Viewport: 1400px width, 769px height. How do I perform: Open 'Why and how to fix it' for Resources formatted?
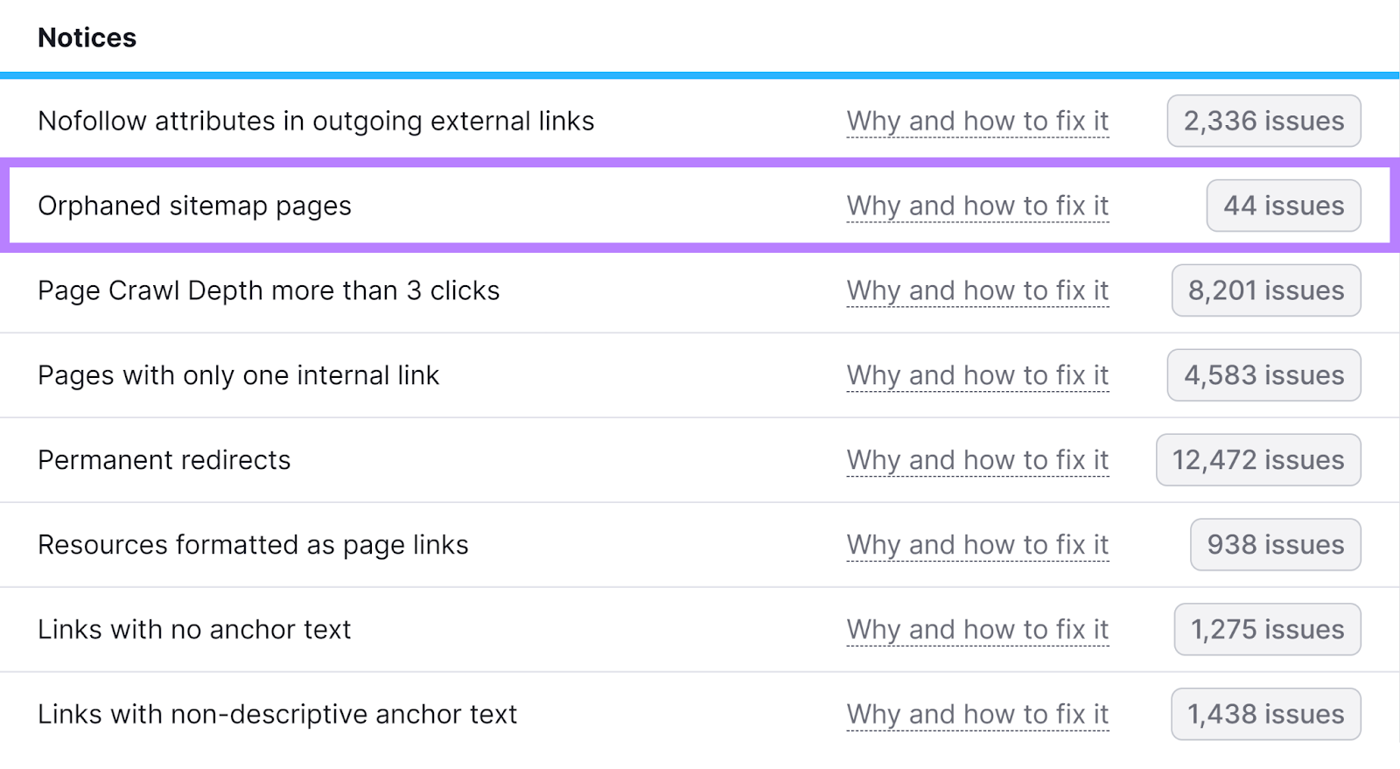(x=977, y=545)
